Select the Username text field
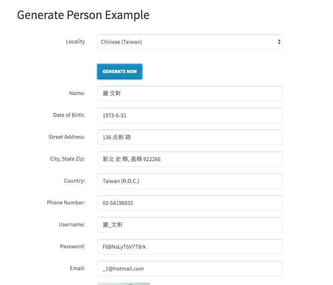 [190, 225]
